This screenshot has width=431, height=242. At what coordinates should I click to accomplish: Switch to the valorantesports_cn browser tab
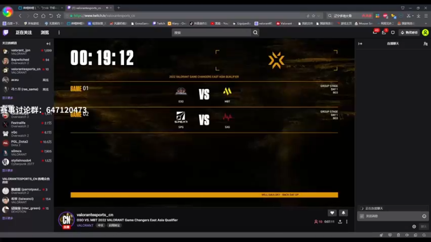point(87,8)
